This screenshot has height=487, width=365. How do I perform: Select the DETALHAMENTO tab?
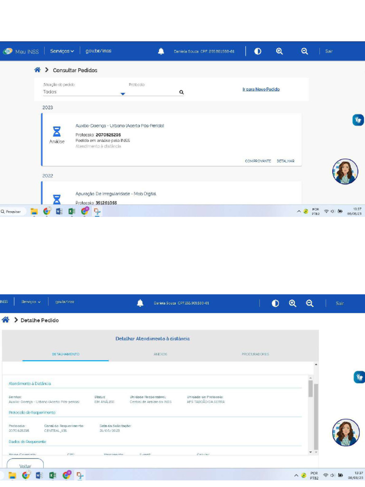[x=66, y=354]
